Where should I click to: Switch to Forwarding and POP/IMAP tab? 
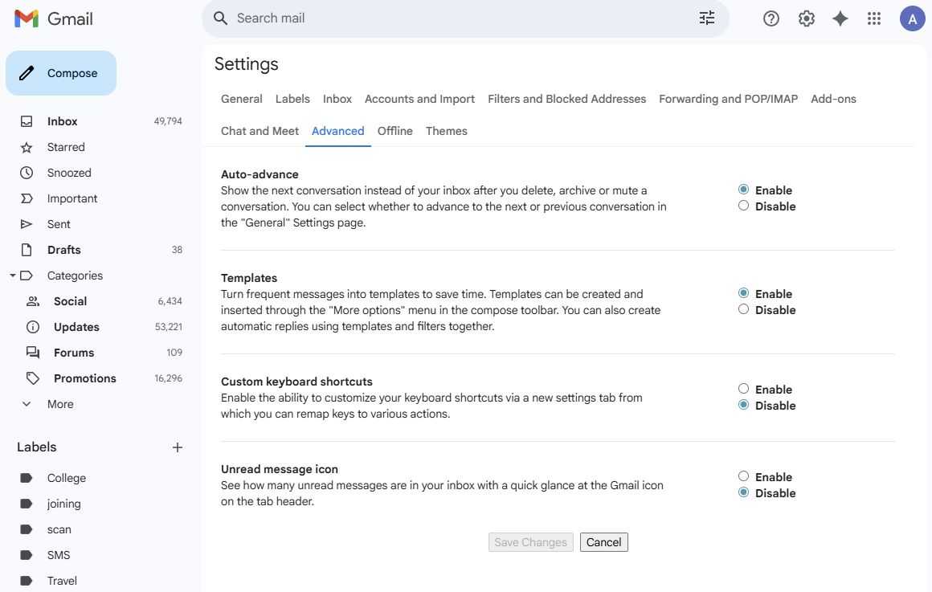[x=728, y=100]
